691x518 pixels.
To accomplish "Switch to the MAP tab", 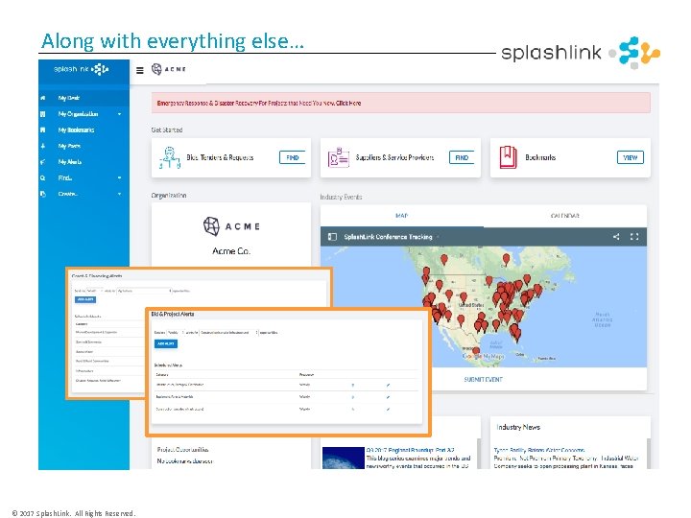I will tap(401, 216).
